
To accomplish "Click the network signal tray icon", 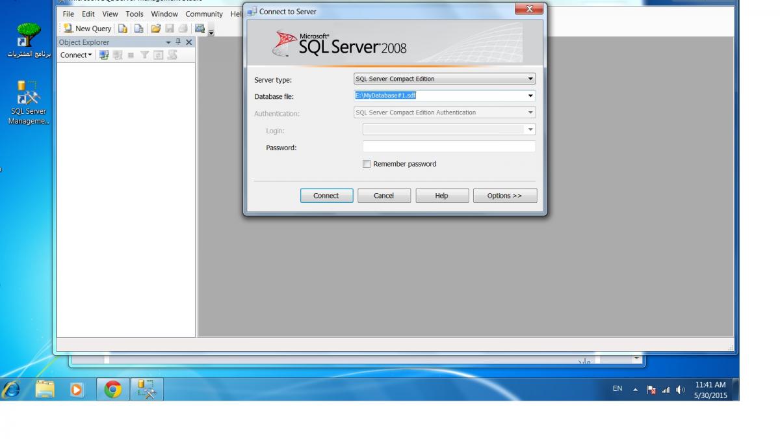I will click(666, 390).
